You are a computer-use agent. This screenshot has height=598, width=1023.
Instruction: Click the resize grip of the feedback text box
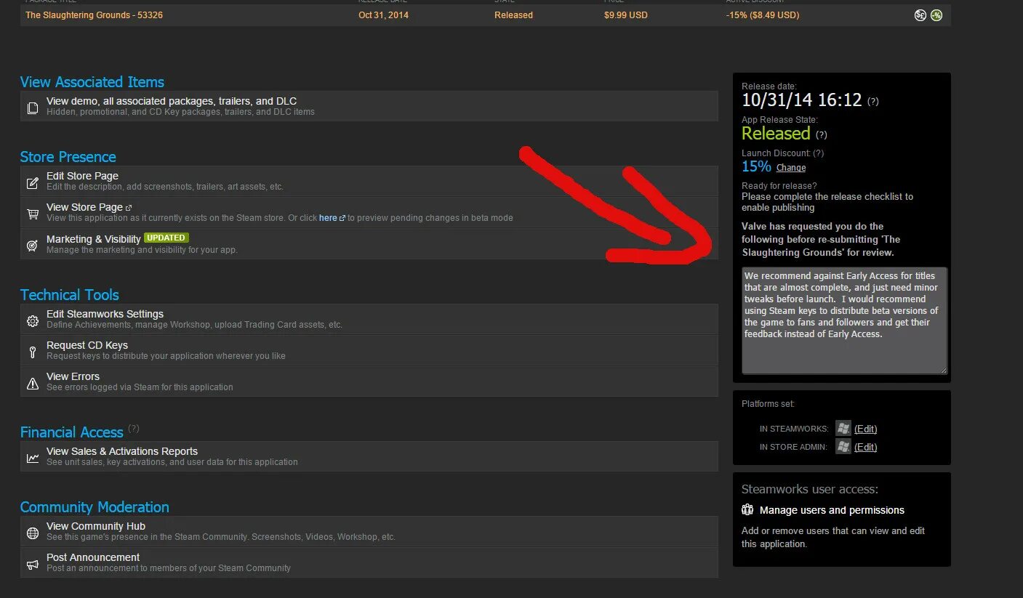[x=943, y=370]
